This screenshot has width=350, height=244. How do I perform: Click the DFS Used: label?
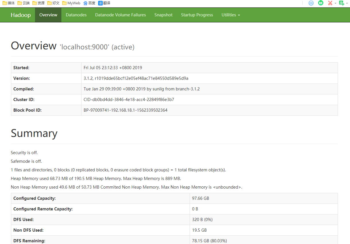tap(24, 220)
